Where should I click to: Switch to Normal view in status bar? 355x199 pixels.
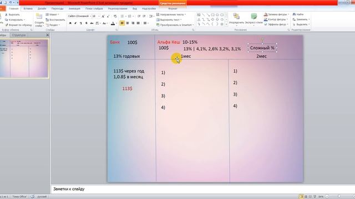point(301,197)
